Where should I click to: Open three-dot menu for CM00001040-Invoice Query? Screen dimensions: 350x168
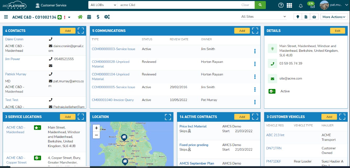coord(255,102)
